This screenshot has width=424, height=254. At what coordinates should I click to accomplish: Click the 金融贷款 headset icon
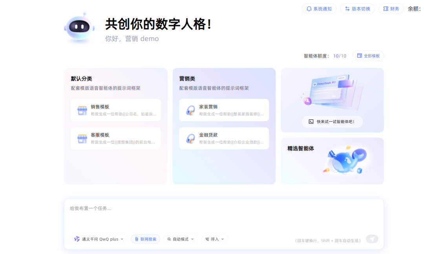(x=190, y=138)
